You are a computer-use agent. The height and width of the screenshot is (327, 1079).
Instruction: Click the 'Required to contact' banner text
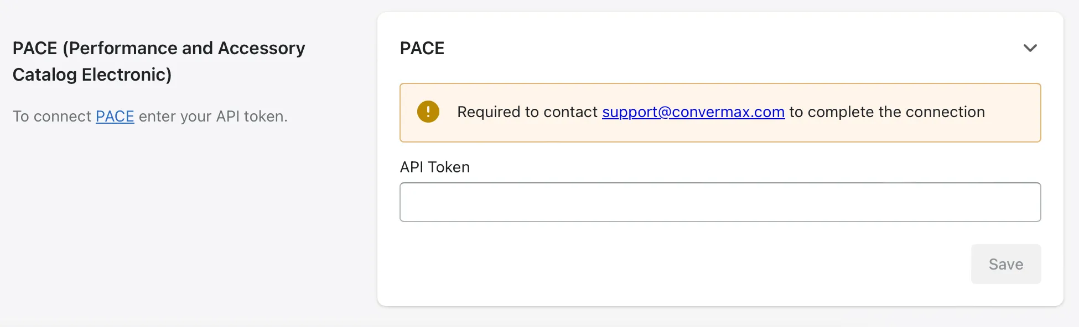pos(527,112)
